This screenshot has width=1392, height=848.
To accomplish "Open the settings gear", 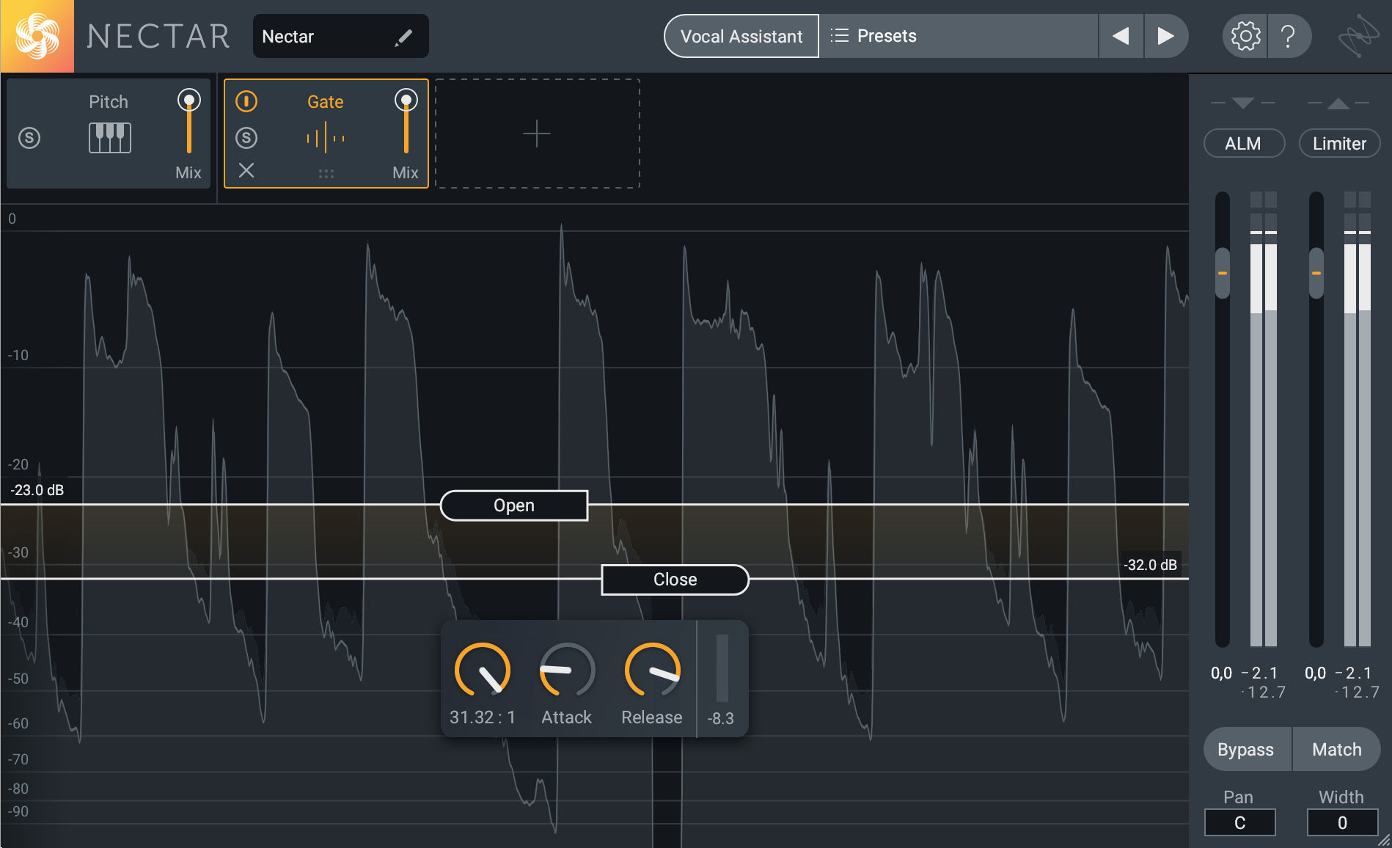I will pos(1244,35).
